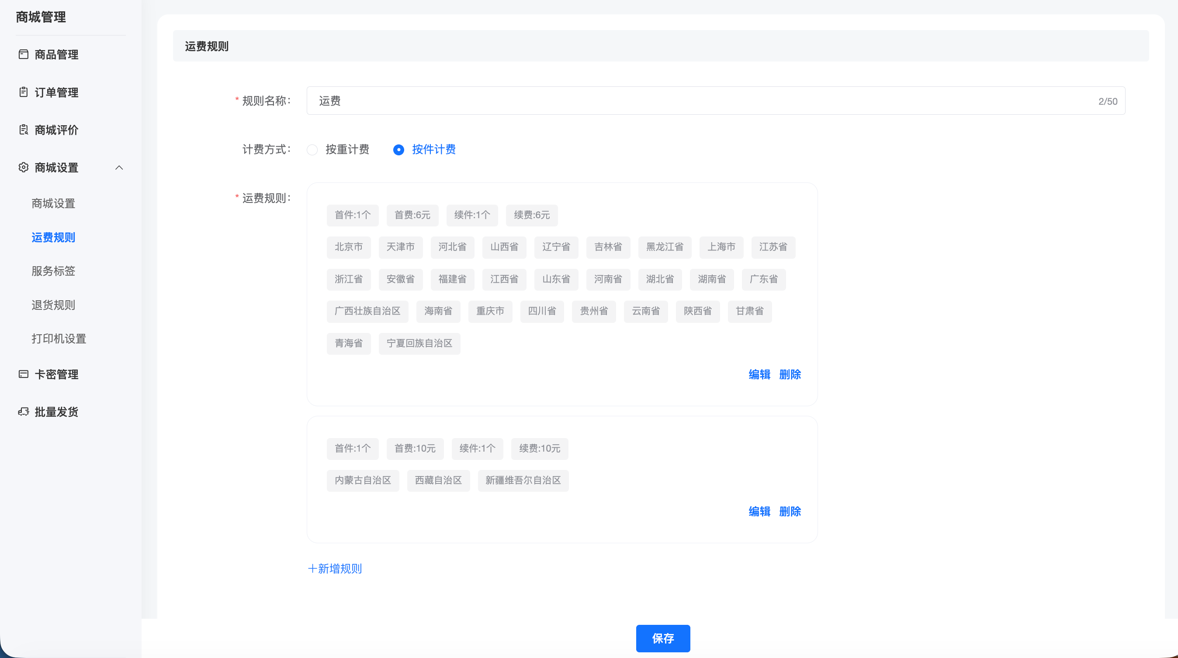Click the 续费:10元 tag
Screen dimensions: 1178x658
(540, 449)
